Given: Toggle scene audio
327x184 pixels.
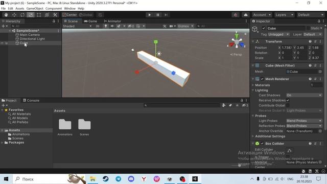Looking at the screenshot, I should [x=112, y=26].
